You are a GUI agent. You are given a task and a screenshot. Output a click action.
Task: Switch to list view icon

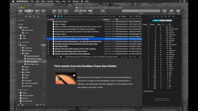134,16
